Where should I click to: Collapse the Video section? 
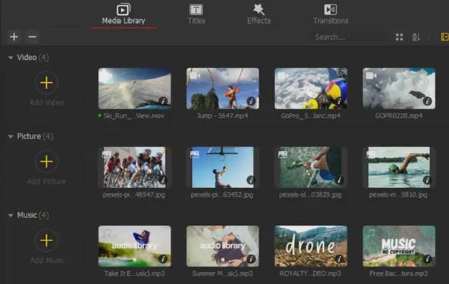pos(10,58)
